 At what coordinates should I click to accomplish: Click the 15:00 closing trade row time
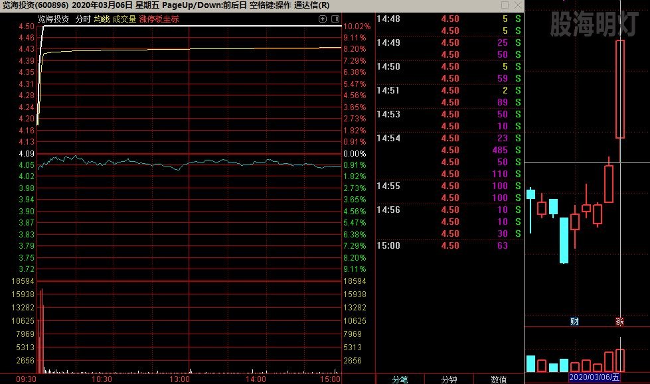click(x=388, y=245)
